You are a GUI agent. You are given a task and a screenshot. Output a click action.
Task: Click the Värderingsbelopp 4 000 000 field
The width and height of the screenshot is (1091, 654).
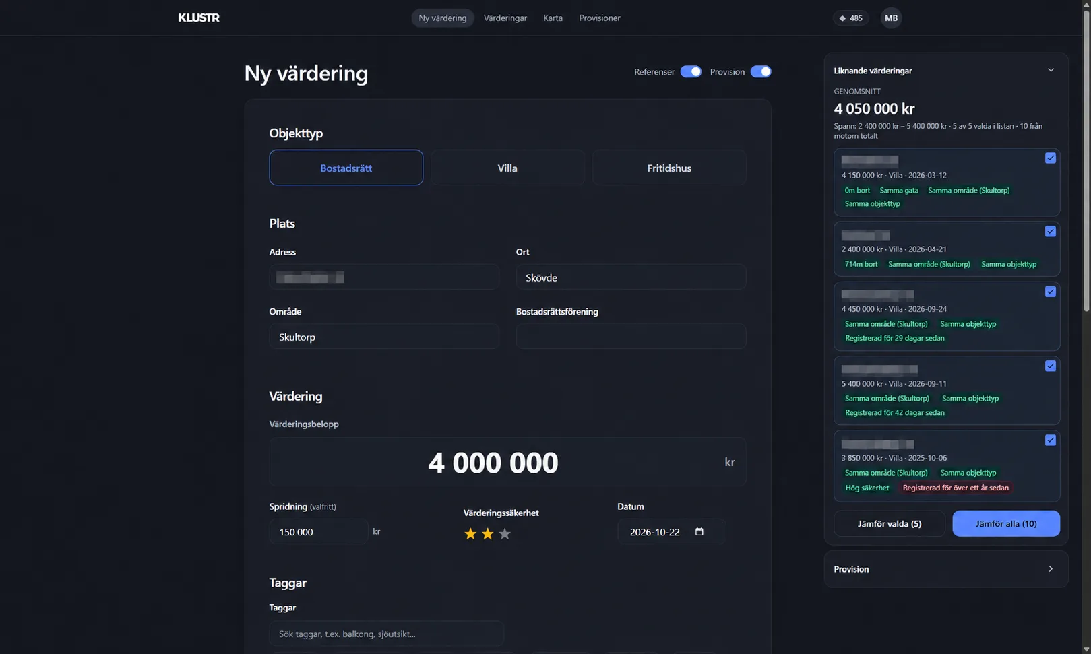(507, 462)
